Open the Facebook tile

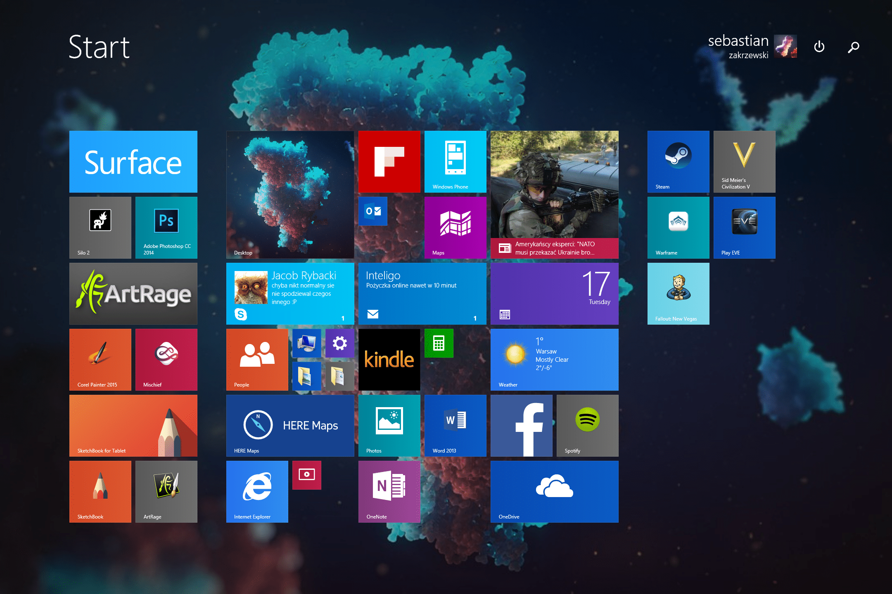pyautogui.click(x=522, y=426)
